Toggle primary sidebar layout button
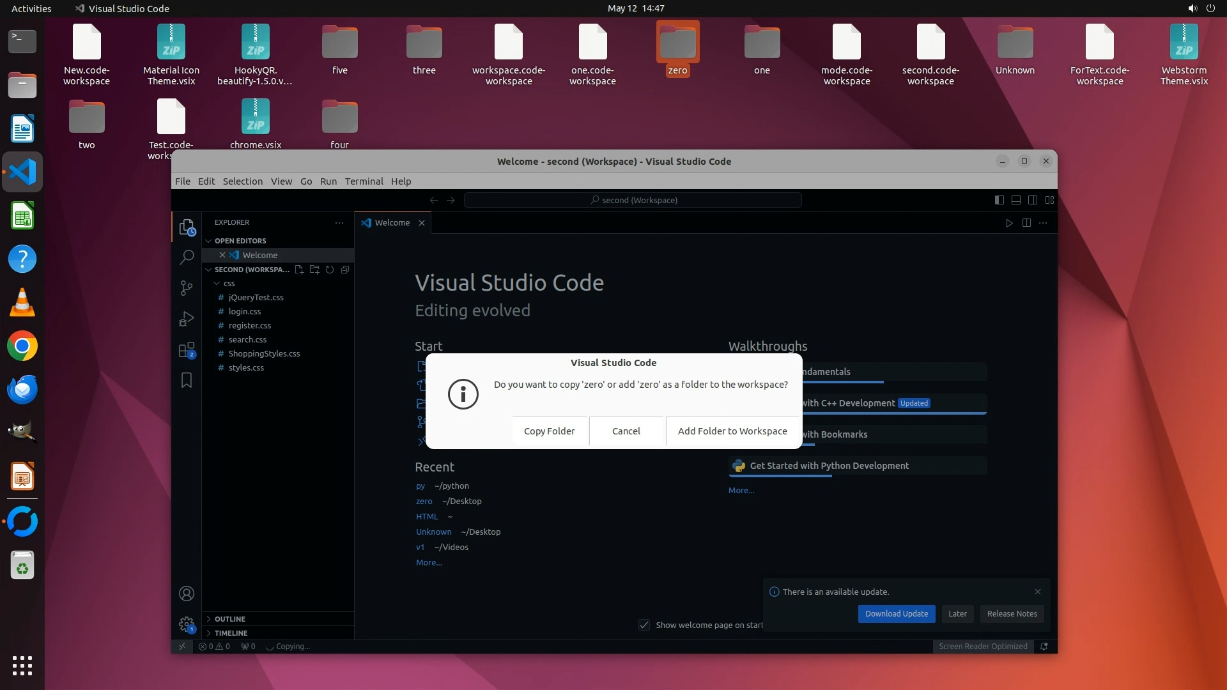This screenshot has width=1227, height=690. [999, 200]
